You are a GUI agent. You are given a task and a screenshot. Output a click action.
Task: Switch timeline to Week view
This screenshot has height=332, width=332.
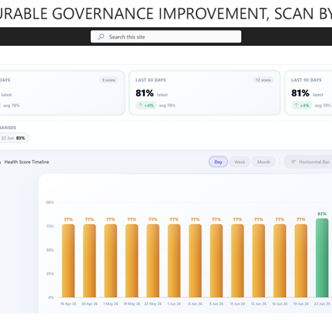click(240, 162)
